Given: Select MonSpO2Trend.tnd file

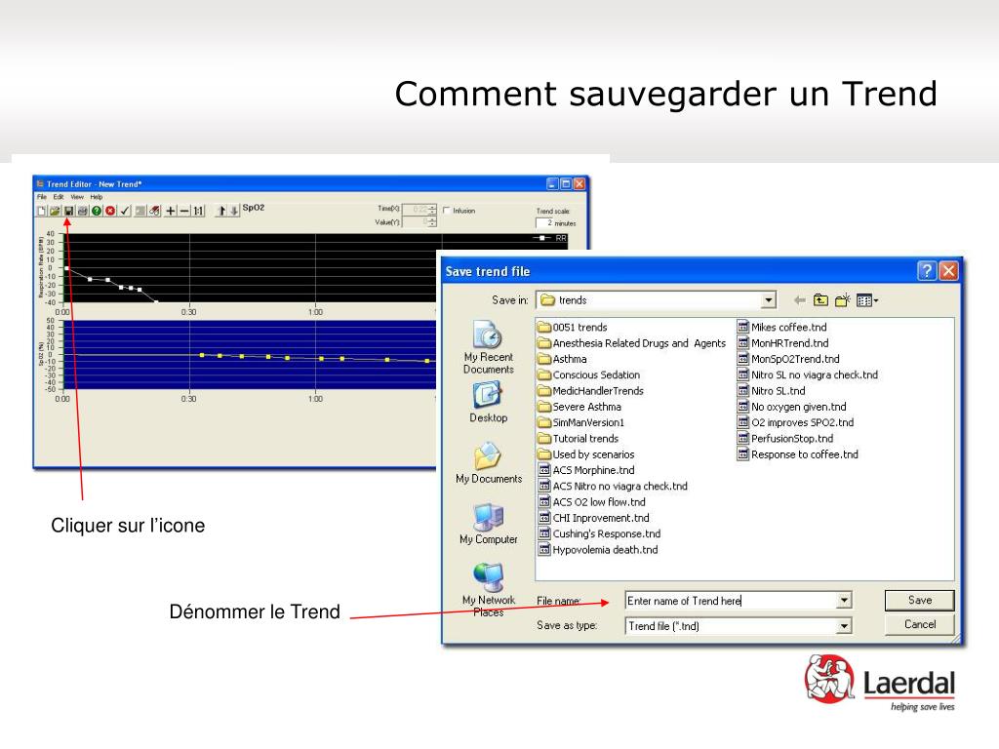Looking at the screenshot, I should pos(788,359).
